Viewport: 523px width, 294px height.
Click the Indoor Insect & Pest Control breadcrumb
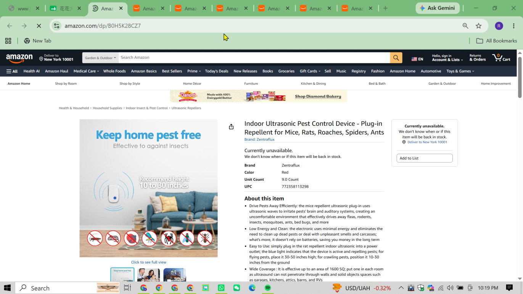pyautogui.click(x=147, y=108)
